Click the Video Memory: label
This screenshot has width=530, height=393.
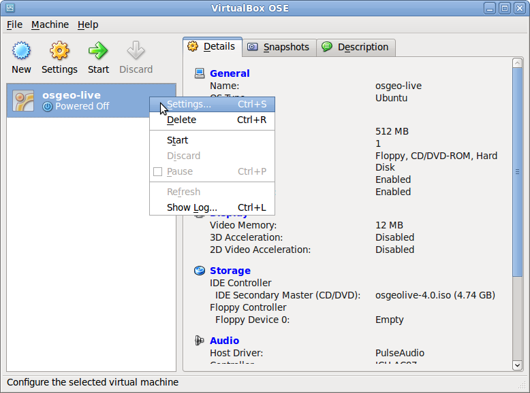(x=243, y=225)
